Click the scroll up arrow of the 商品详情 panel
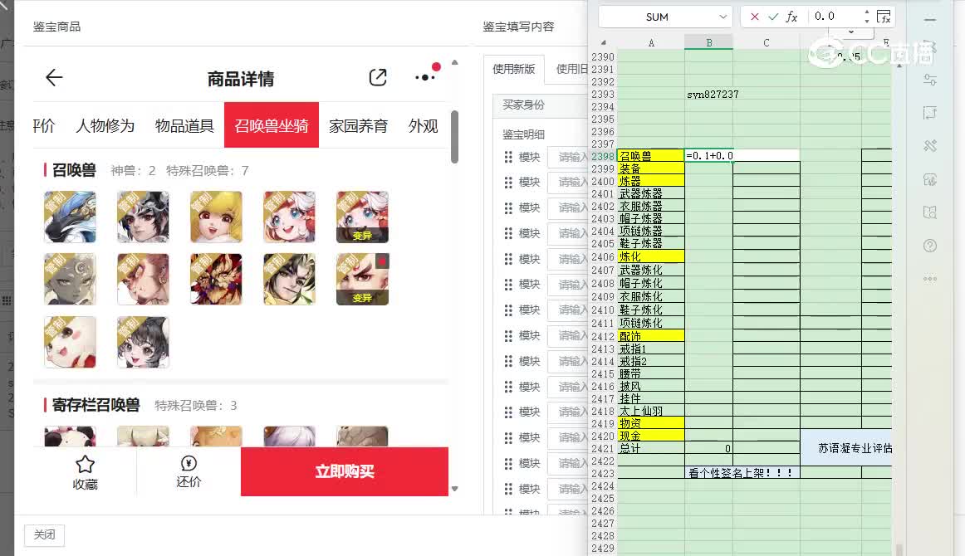Image resolution: width=965 pixels, height=556 pixels. pos(455,62)
